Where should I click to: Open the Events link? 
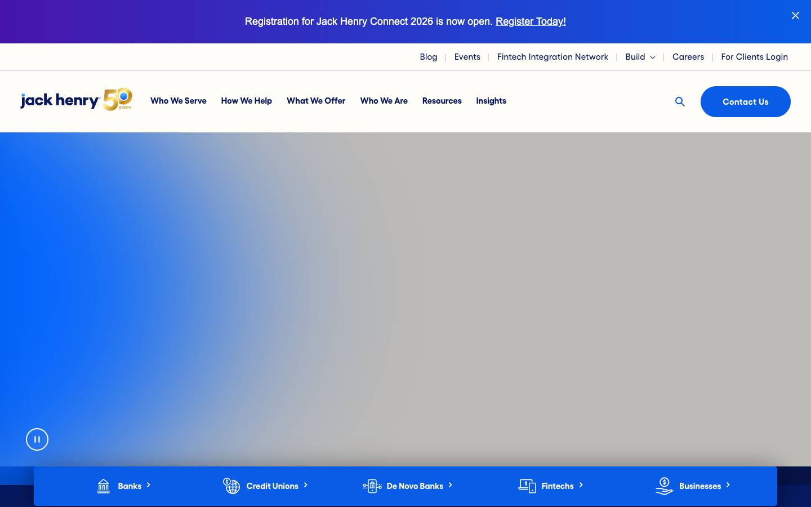point(467,57)
